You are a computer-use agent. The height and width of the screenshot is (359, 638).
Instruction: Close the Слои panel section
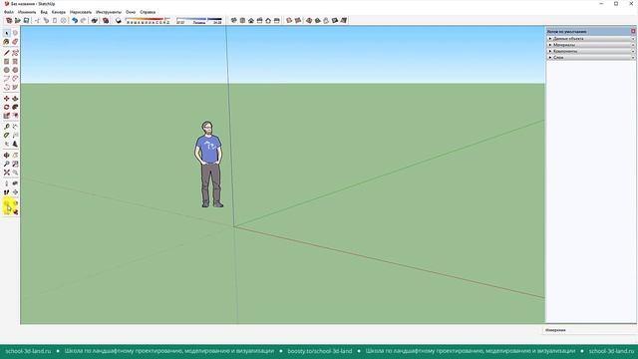click(633, 58)
